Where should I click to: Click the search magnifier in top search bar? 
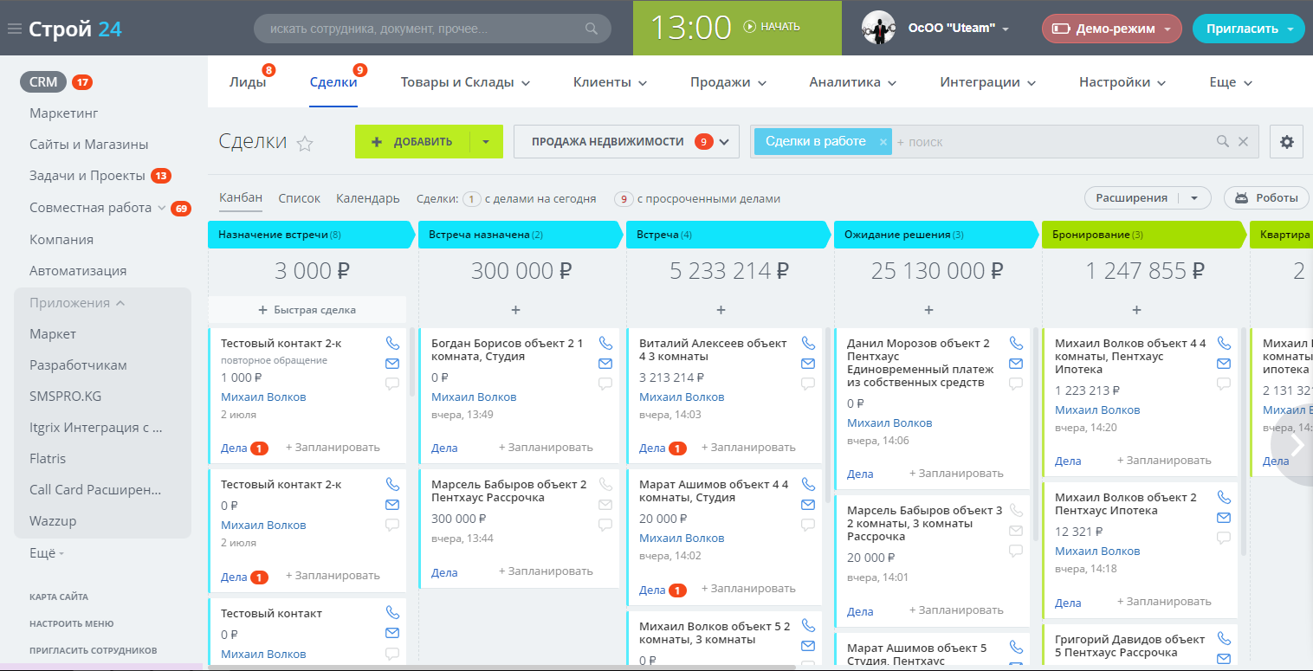point(592,29)
